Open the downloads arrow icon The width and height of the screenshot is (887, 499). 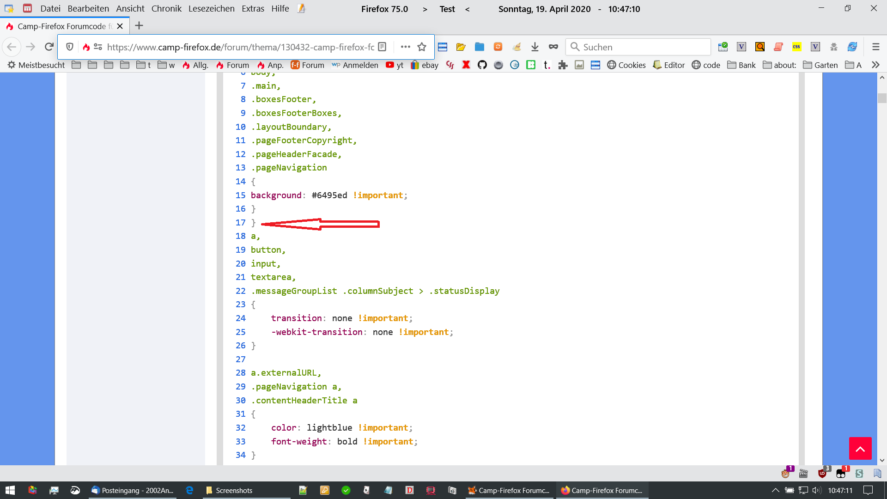click(x=535, y=47)
